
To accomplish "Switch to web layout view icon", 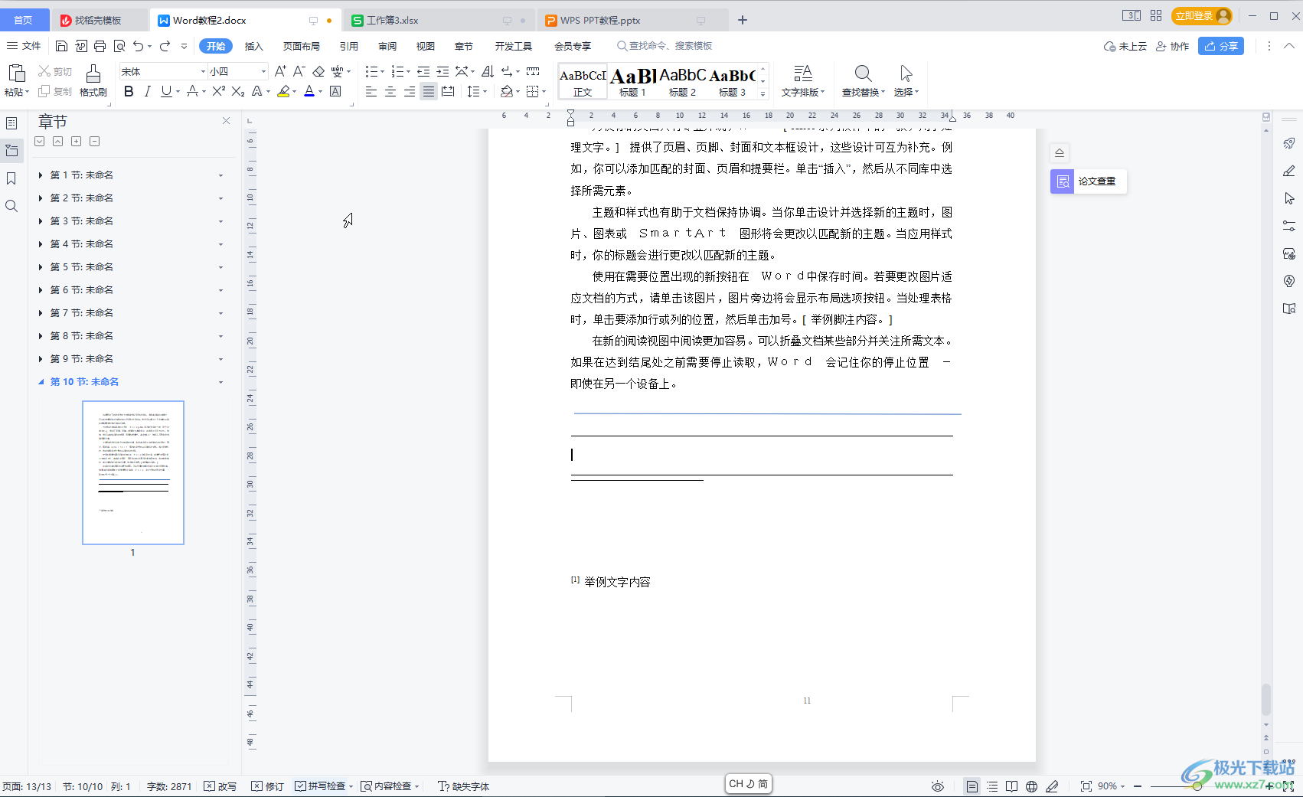I will (1031, 786).
